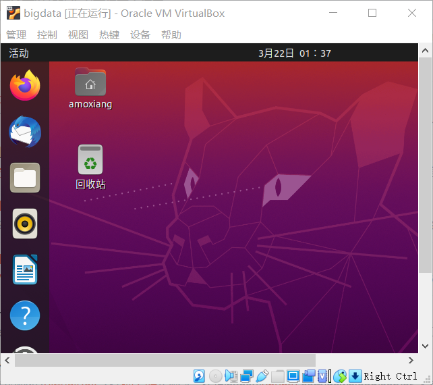
Task: Launch Rhythmbox music player from dock
Action: point(25,224)
